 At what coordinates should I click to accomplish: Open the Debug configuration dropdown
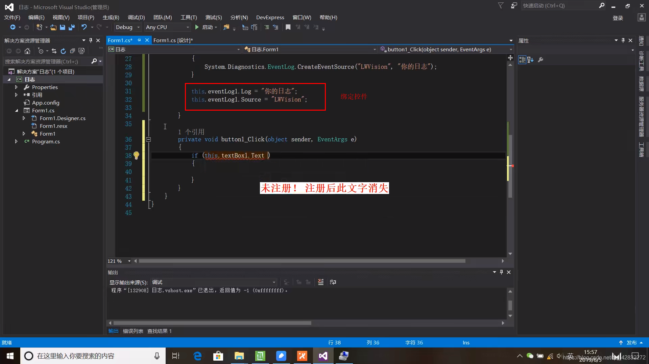click(127, 27)
